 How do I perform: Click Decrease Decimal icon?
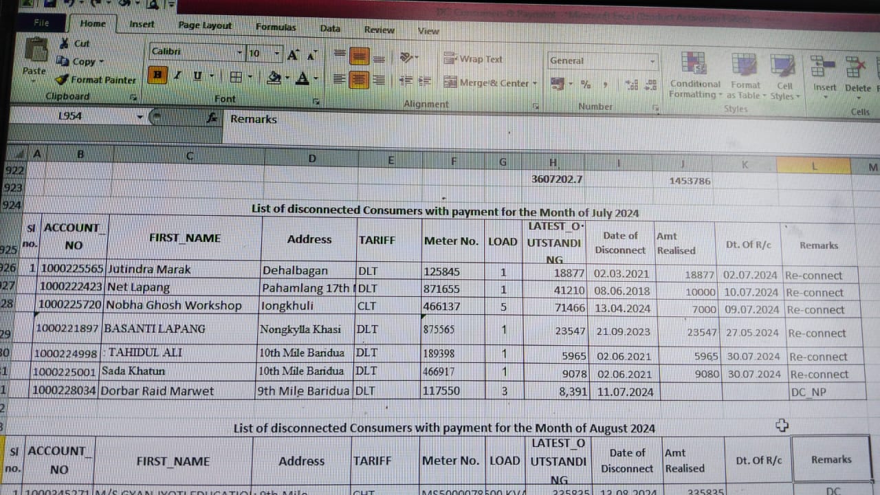click(x=650, y=85)
